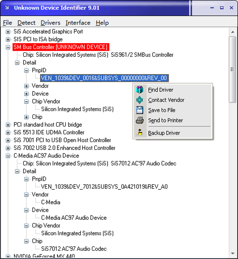The width and height of the screenshot is (238, 259).
Task: Select the highlighted VEN_1039&DEV_0016 PnpID entry
Action: (x=104, y=78)
